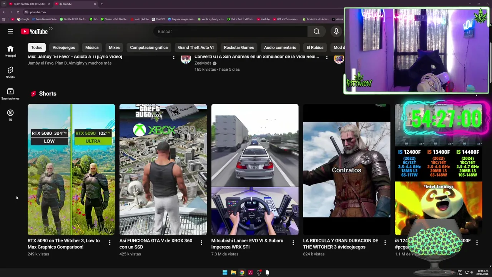The height and width of the screenshot is (277, 492).
Task: Open volume control in system tray
Action: (471, 272)
